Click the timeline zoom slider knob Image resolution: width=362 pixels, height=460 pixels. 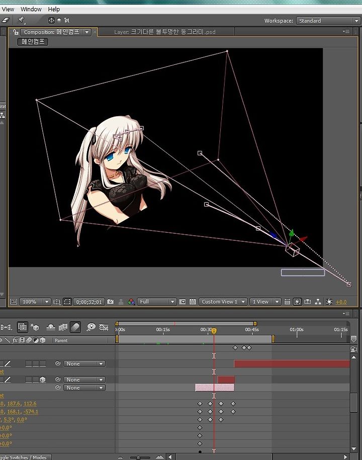tap(138, 457)
